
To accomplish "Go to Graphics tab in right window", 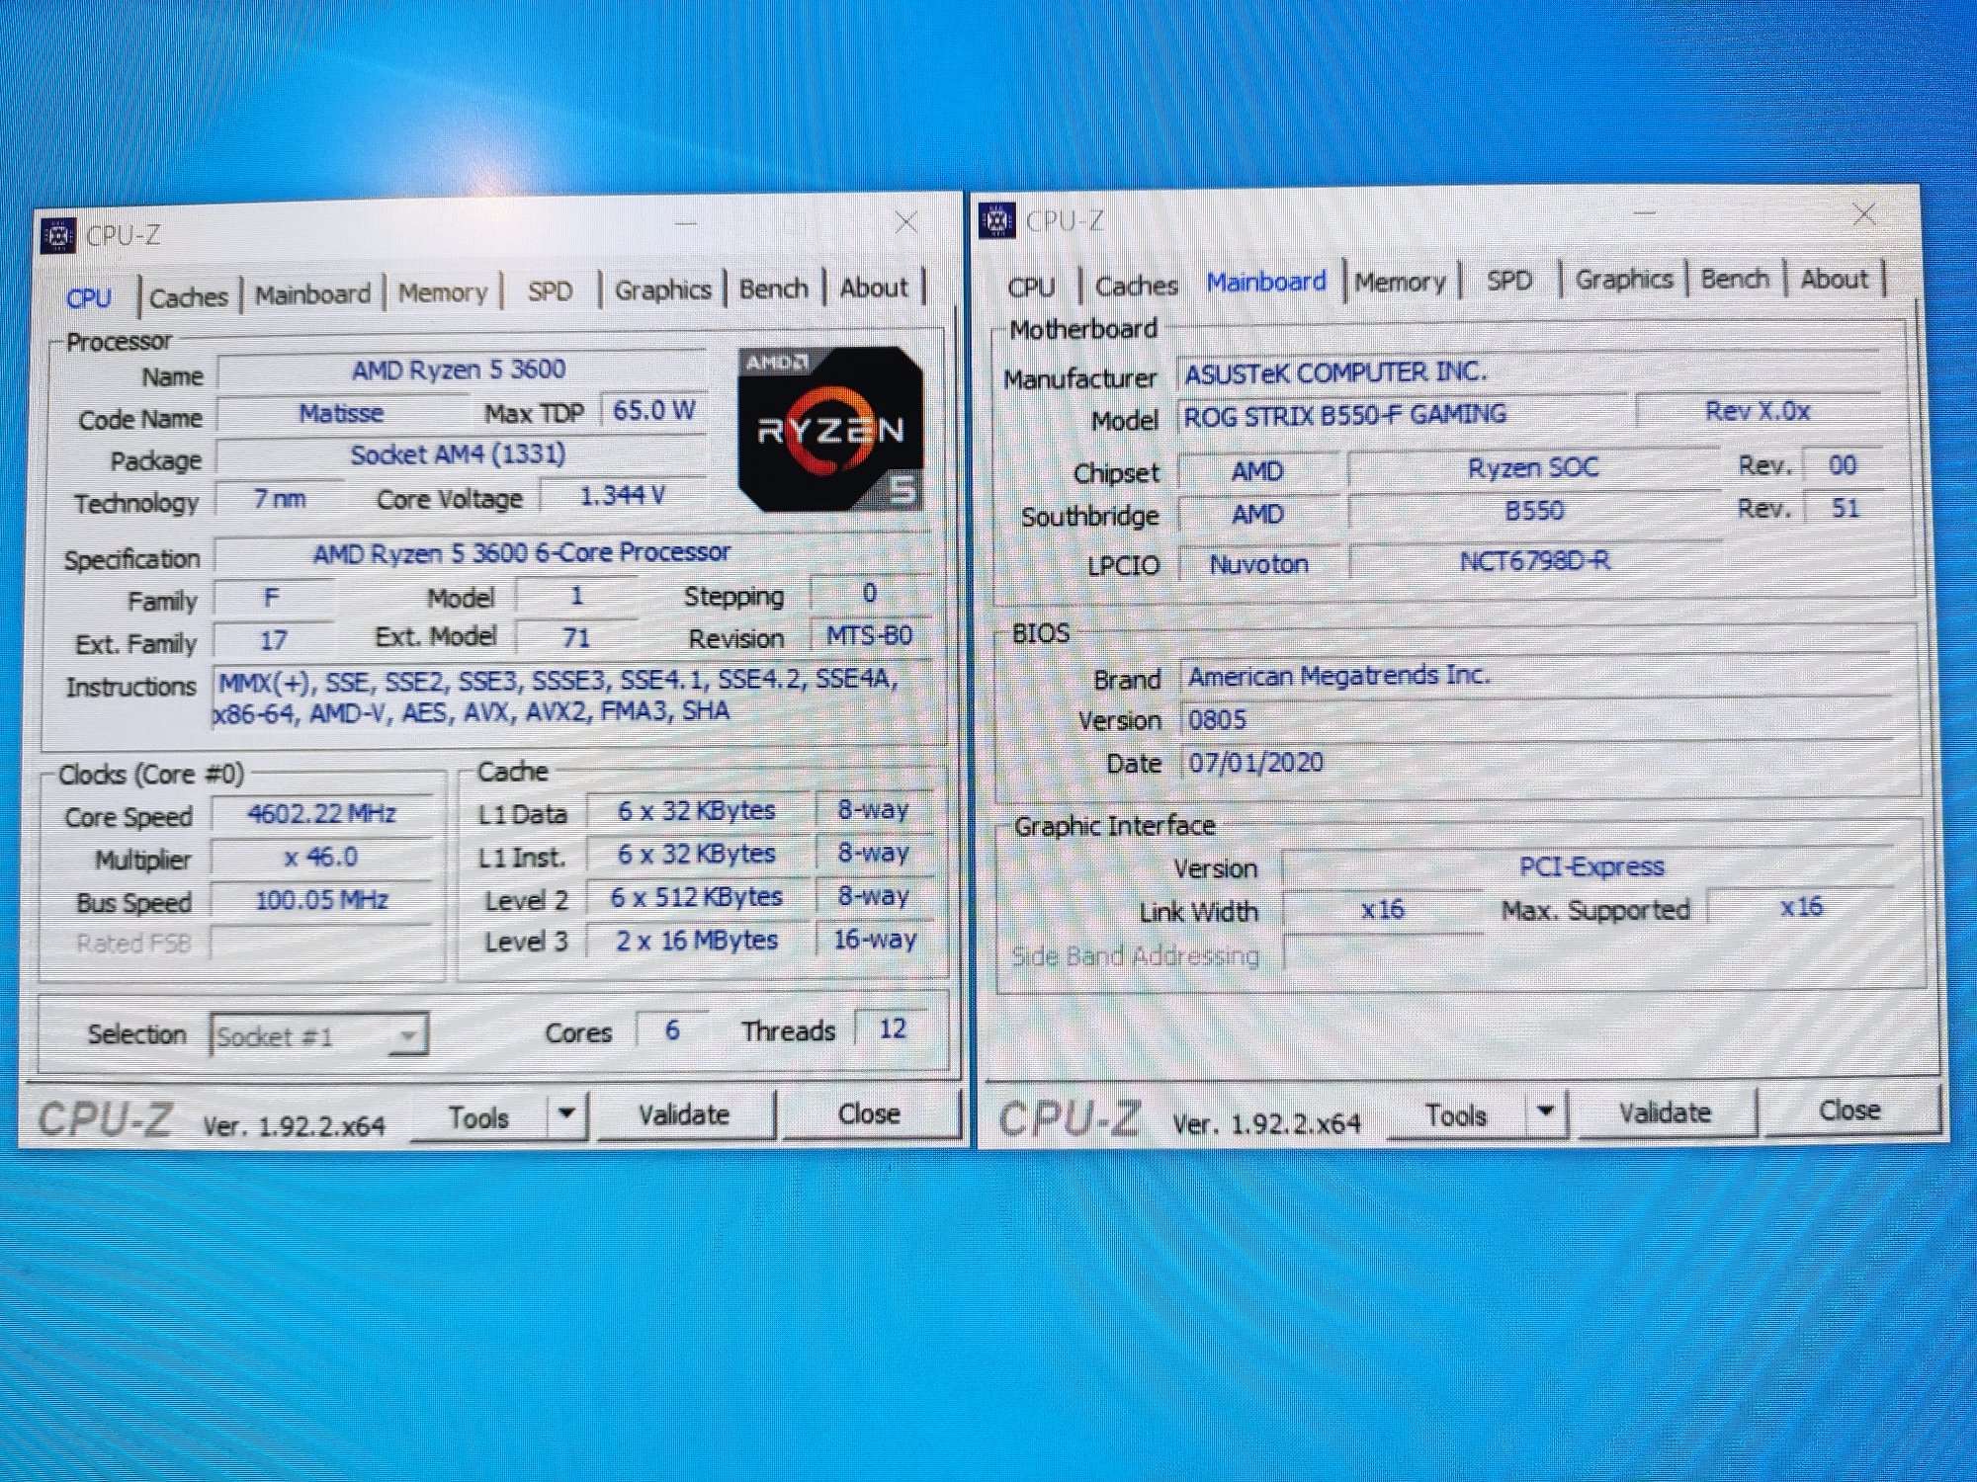I will 1623,280.
